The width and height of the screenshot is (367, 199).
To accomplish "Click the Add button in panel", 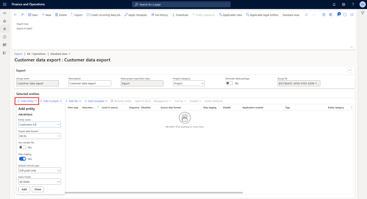I will click(24, 189).
